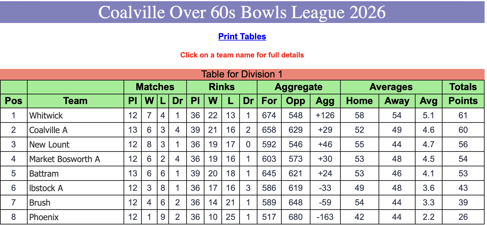
Task: Click the Team column header
Action: pos(75,101)
